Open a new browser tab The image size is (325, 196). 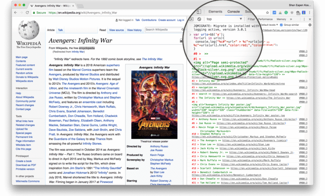pos(80,6)
